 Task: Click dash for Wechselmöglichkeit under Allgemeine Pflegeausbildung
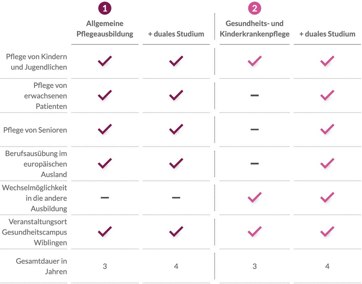tap(105, 198)
